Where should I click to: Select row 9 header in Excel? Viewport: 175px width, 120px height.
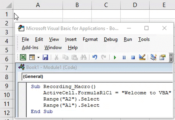(7, 86)
